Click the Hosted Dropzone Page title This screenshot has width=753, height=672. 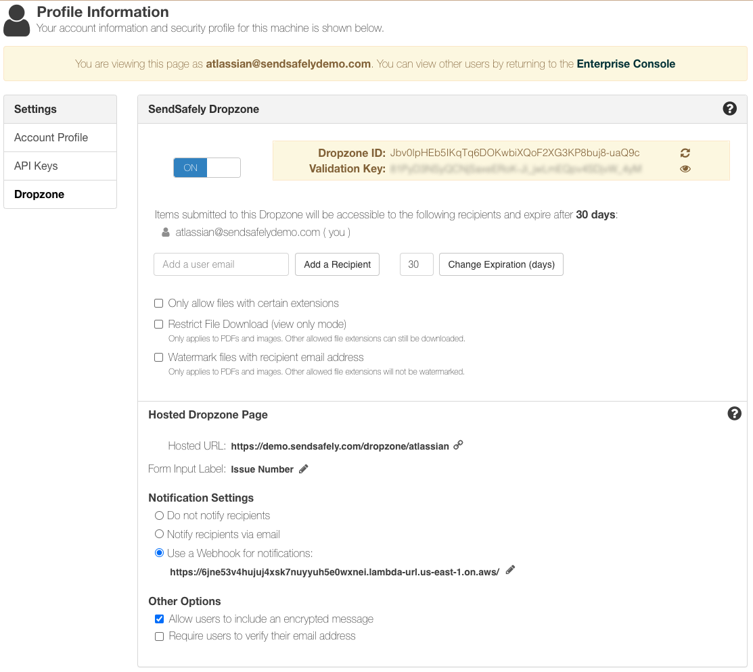click(x=208, y=414)
